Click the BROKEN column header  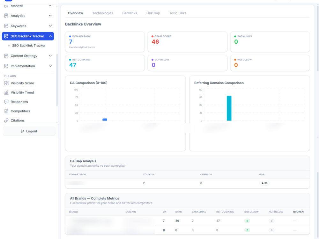click(298, 212)
